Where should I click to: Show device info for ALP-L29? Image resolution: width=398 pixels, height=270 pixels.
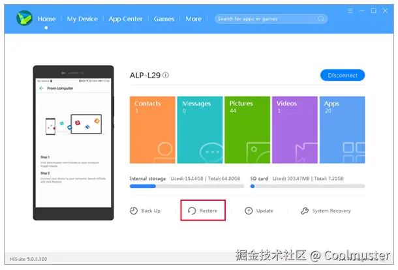(166, 75)
